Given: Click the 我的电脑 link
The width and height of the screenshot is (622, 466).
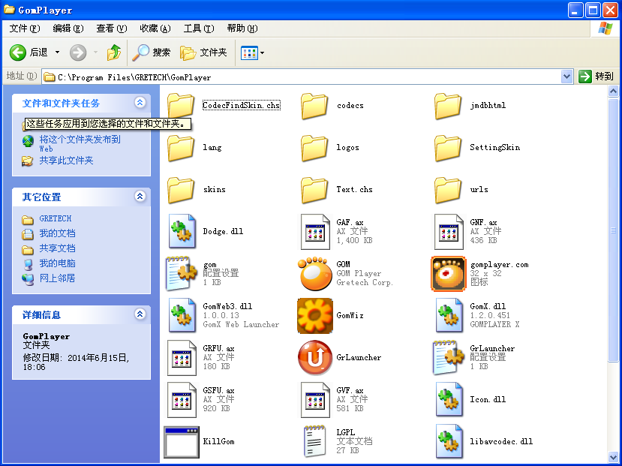Looking at the screenshot, I should coord(57,263).
